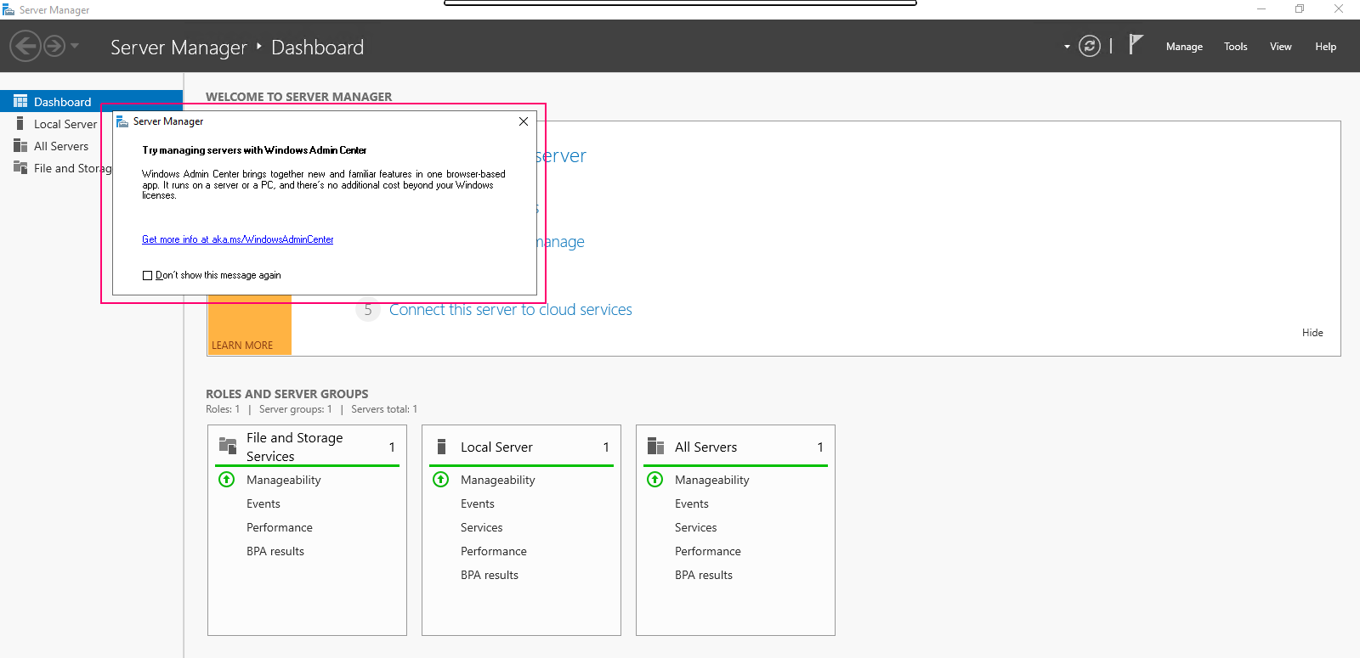Screen dimensions: 1360x658
Task: Open Services in the All Servers tile
Action: click(696, 527)
